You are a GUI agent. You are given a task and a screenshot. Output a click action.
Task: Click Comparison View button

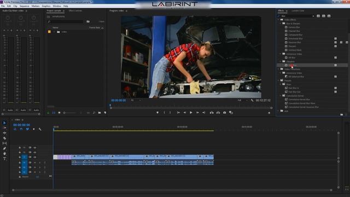click(x=231, y=113)
